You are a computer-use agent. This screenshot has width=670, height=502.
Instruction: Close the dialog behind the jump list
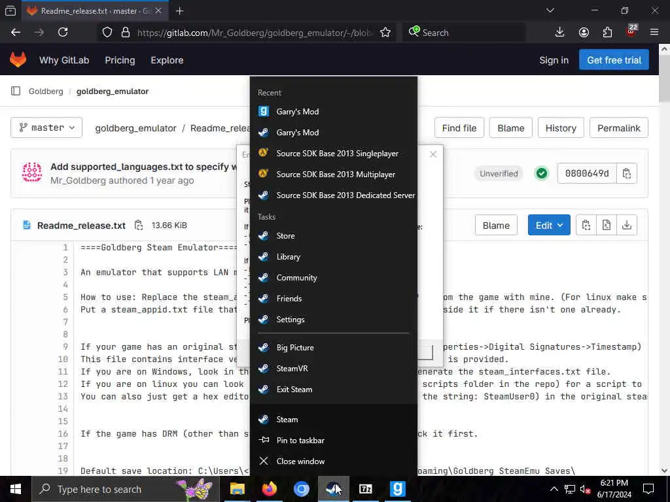click(433, 154)
